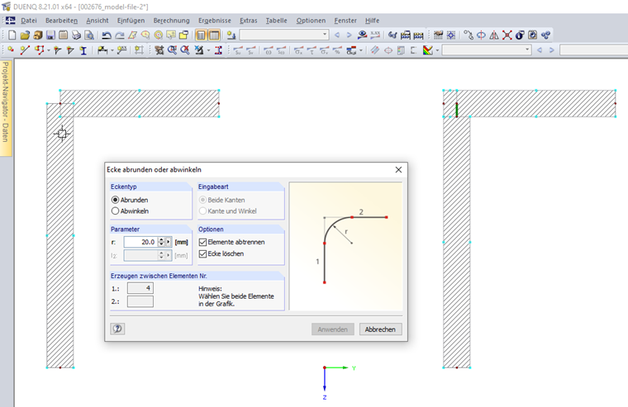Open the Hilfe menu

tap(372, 21)
